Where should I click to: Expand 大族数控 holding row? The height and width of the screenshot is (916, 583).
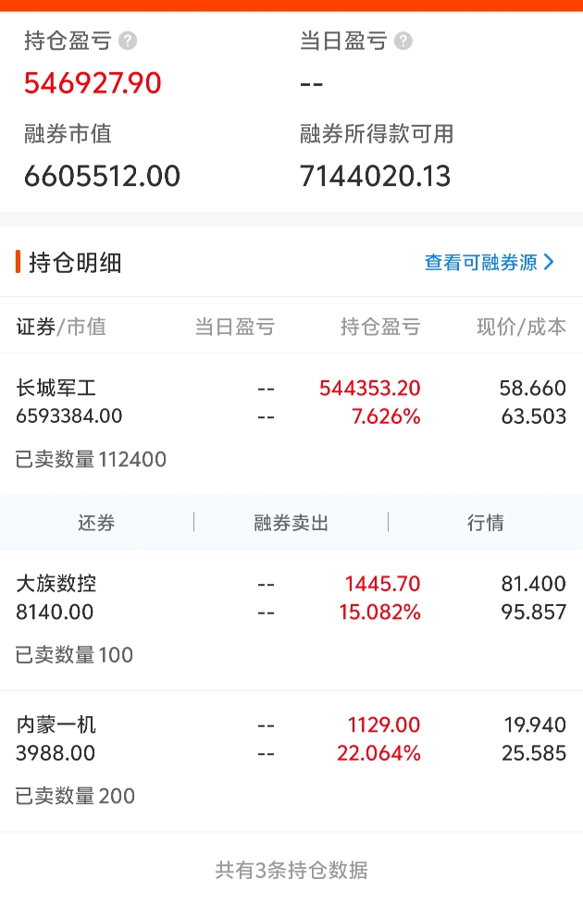(291, 621)
